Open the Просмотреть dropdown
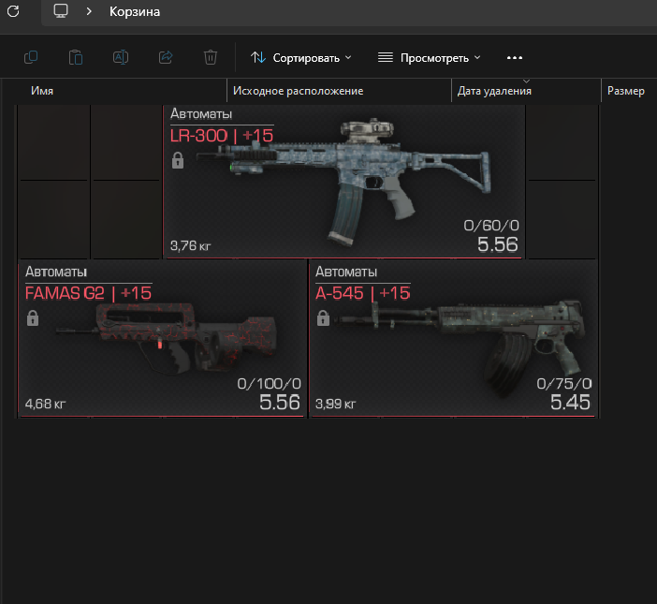 pos(429,58)
